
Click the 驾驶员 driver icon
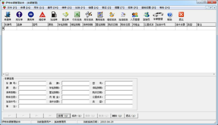pyautogui.click(x=146, y=16)
